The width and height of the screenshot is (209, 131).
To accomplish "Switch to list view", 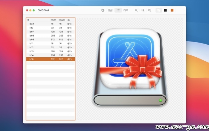I will (118, 10).
